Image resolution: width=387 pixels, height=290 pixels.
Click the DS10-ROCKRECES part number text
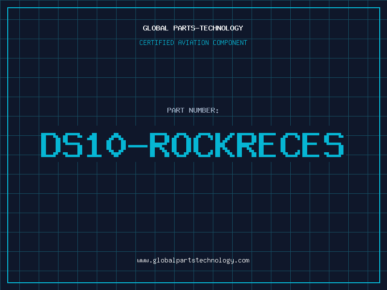(192, 145)
